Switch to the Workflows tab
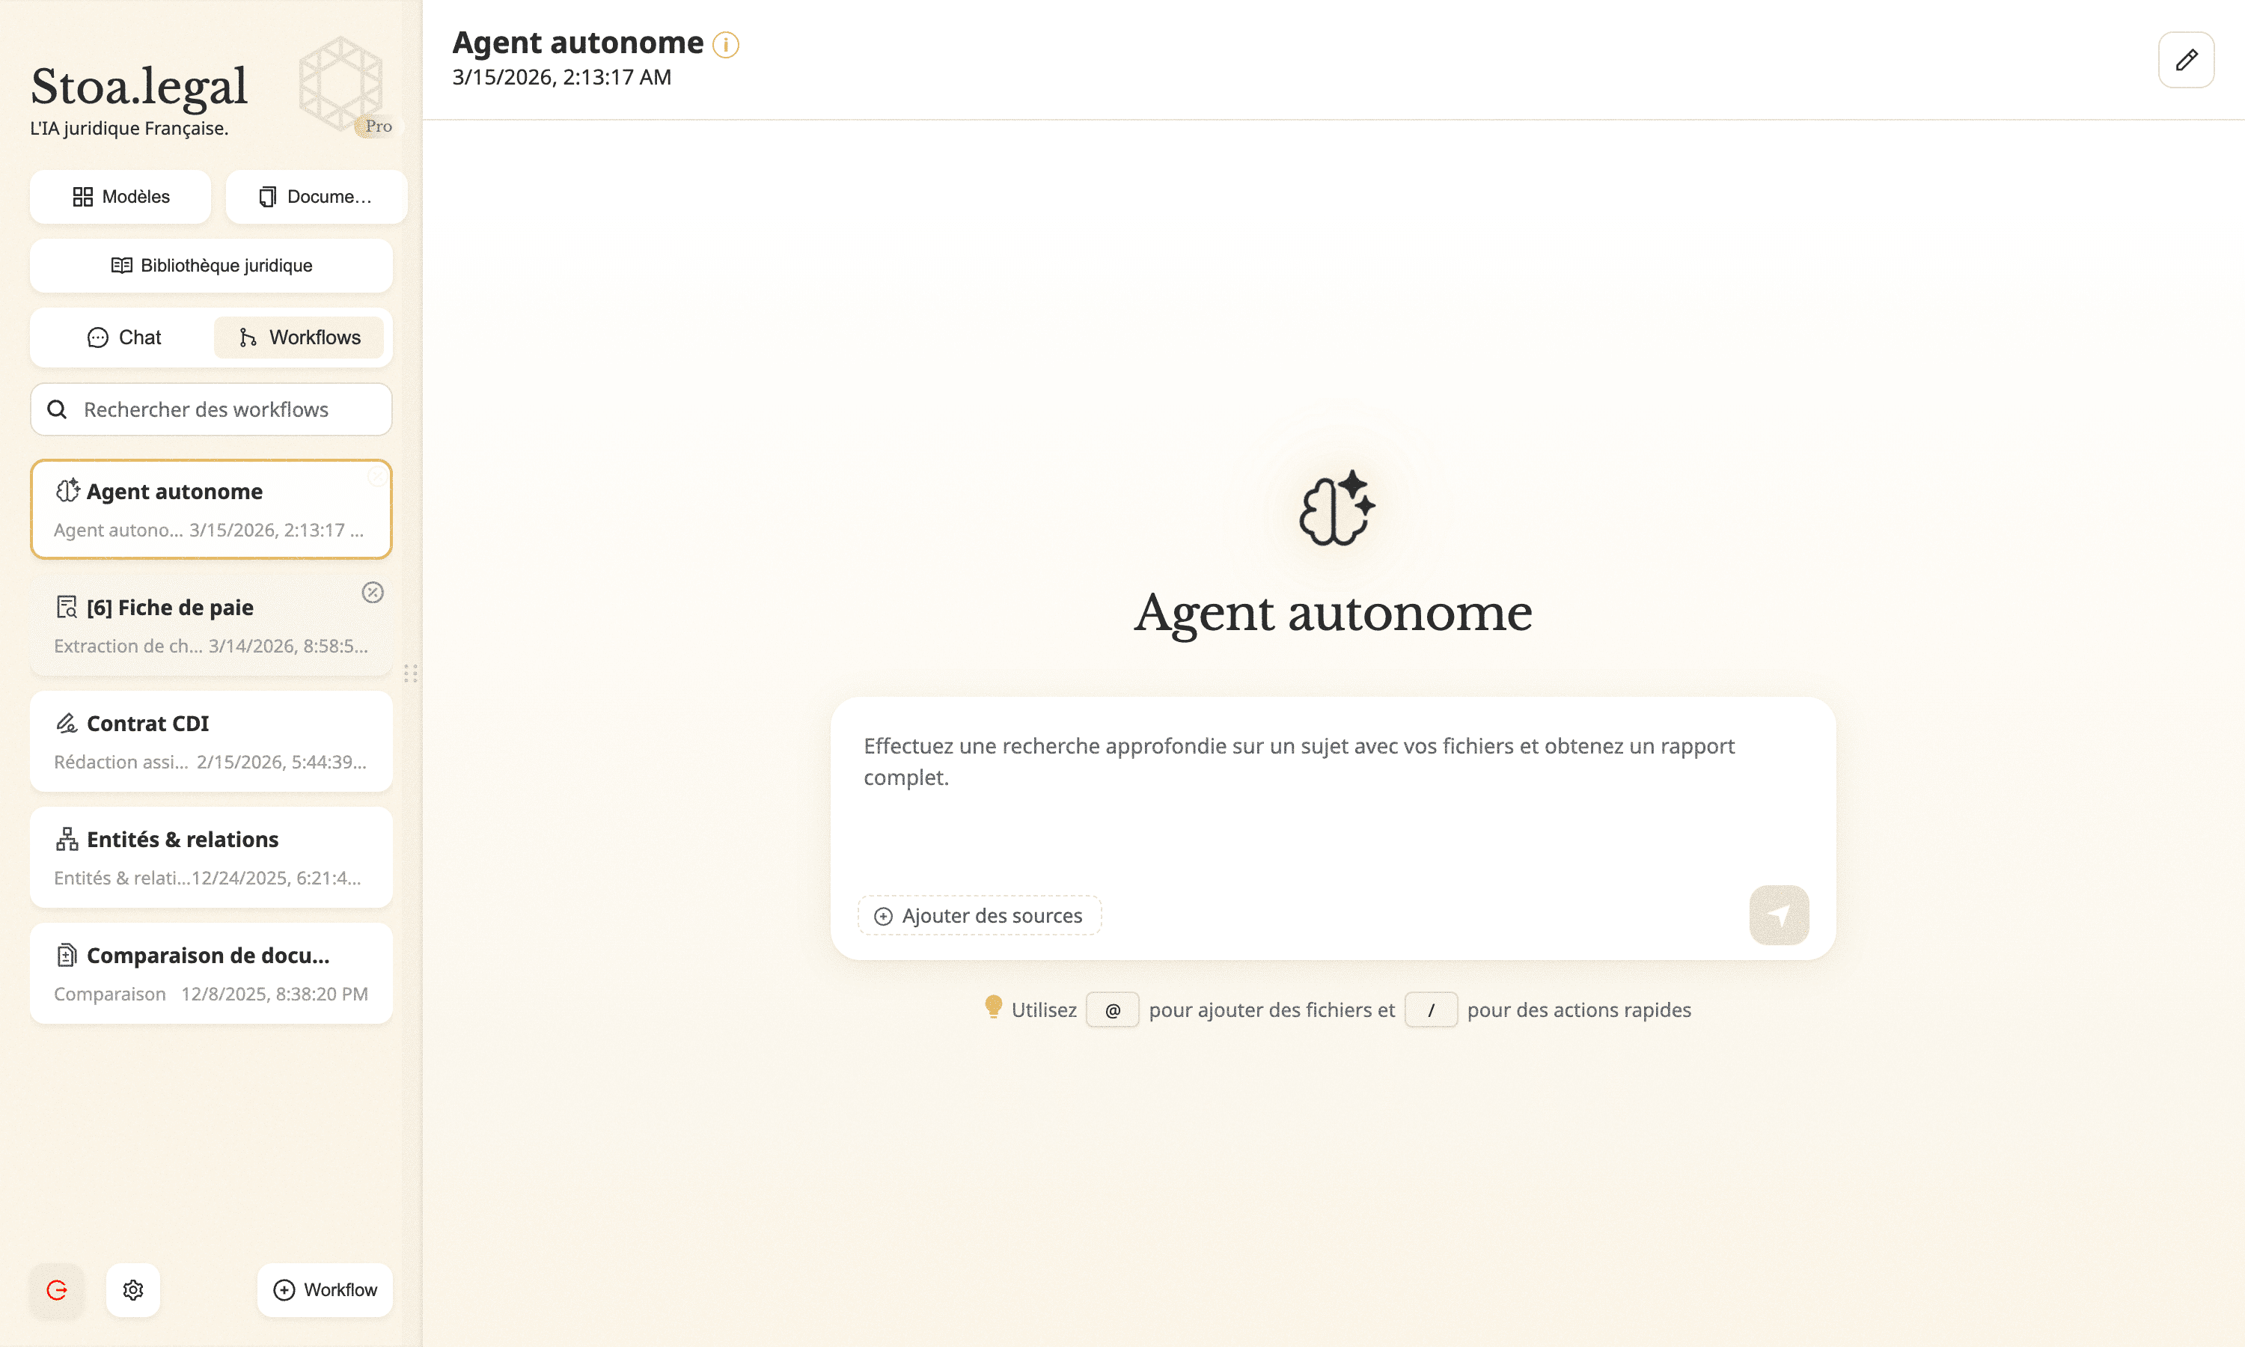This screenshot has width=2245, height=1347. 299,337
